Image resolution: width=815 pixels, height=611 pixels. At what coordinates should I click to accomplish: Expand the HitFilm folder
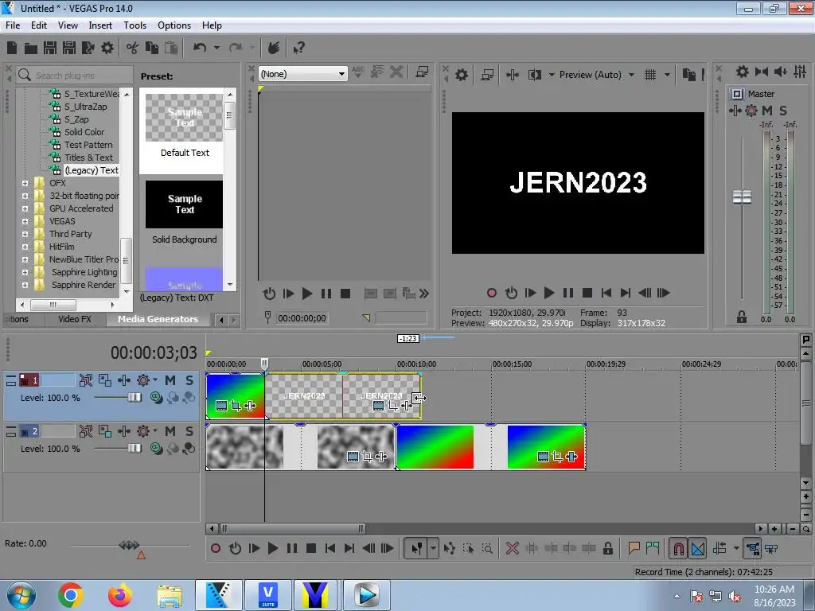click(x=25, y=247)
